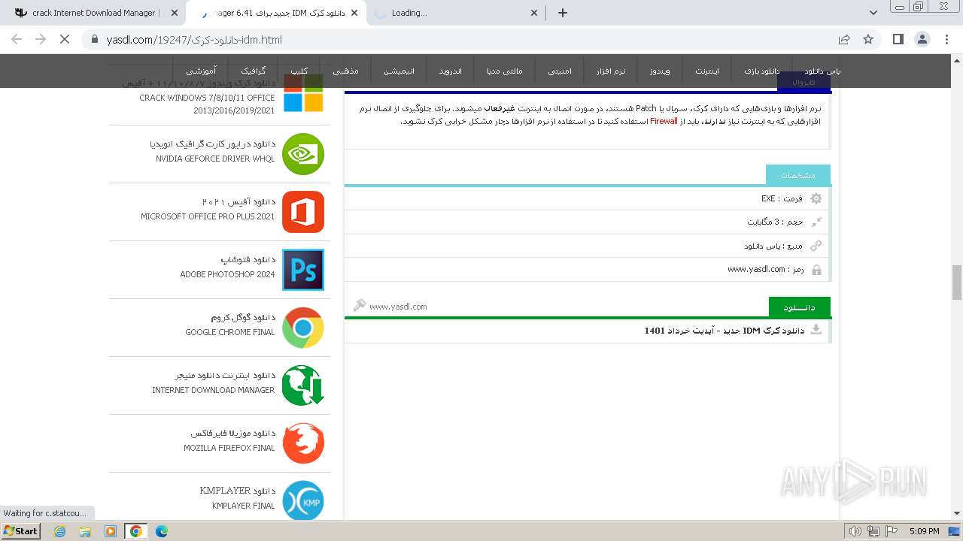Screen dimensions: 963x541
Task: Bookmark this page with the star icon
Action: pos(868,39)
